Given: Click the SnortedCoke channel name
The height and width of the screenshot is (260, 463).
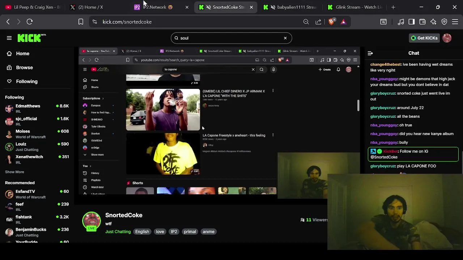Looking at the screenshot, I should (124, 215).
